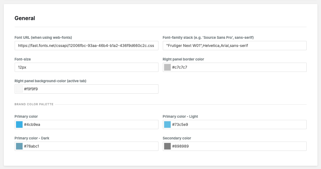Click the #898989 hex text field

(x=238, y=146)
